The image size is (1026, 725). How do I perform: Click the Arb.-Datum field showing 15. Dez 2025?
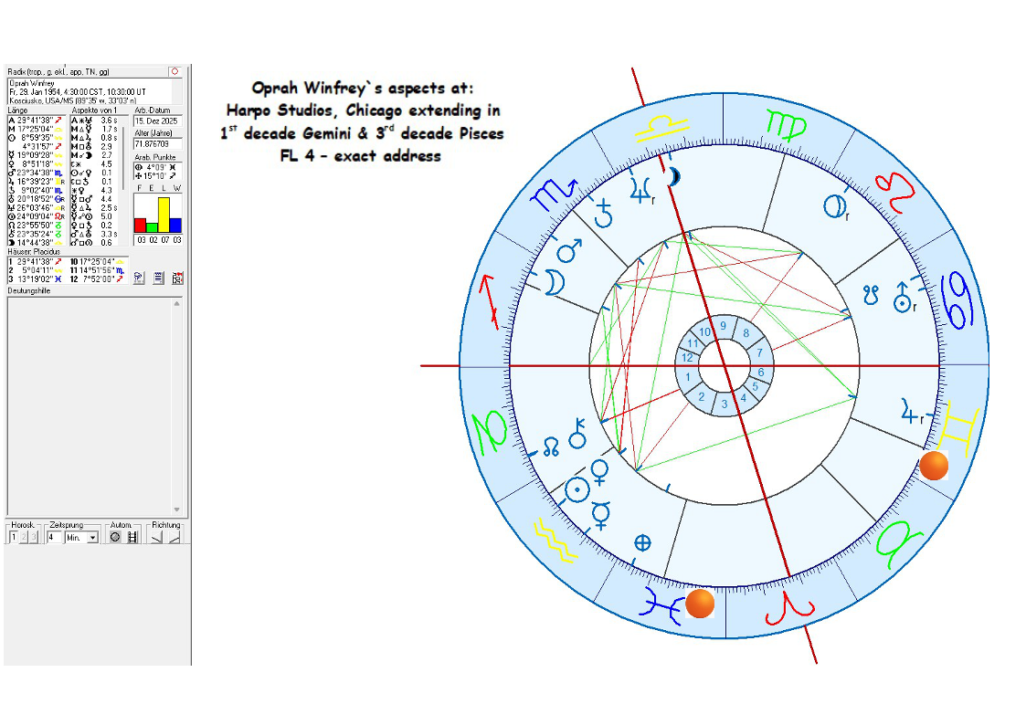tap(157, 121)
